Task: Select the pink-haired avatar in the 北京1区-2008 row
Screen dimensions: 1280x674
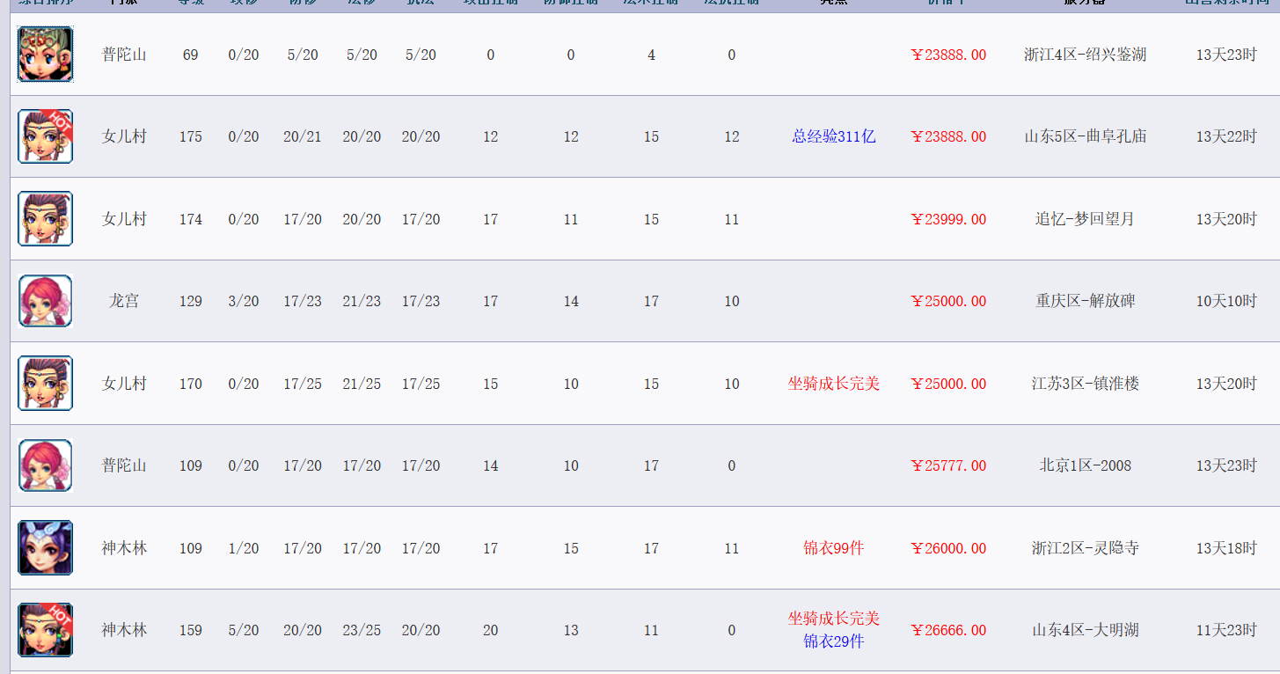Action: click(x=46, y=465)
